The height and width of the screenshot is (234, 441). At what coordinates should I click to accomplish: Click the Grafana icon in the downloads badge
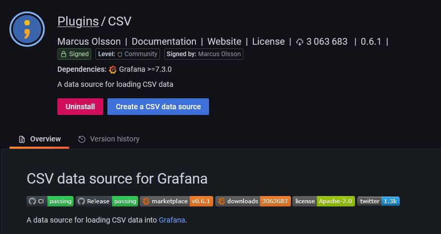pos(222,201)
